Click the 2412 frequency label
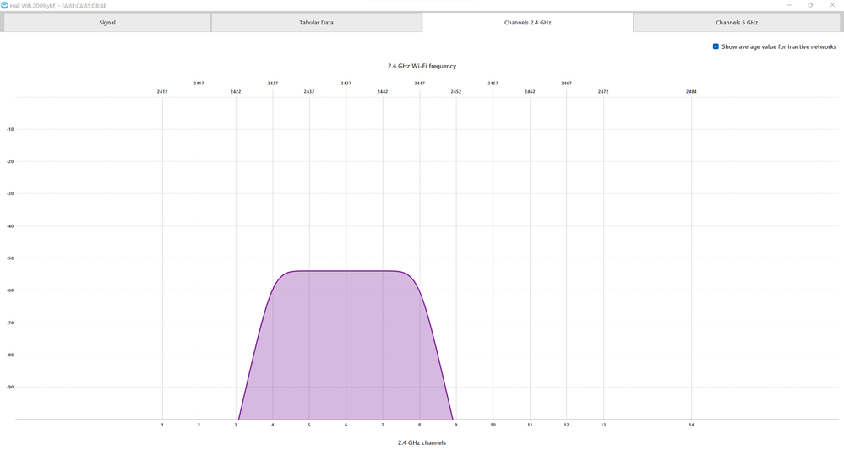 click(162, 91)
